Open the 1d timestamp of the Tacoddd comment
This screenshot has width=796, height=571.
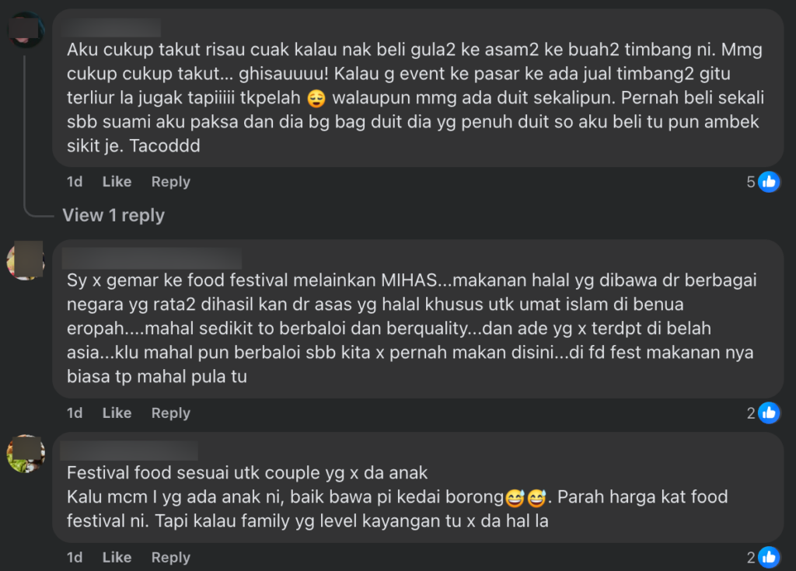[x=75, y=182]
